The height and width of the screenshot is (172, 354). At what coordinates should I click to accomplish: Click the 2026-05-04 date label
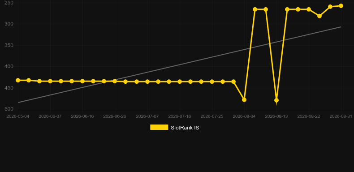tap(18, 116)
